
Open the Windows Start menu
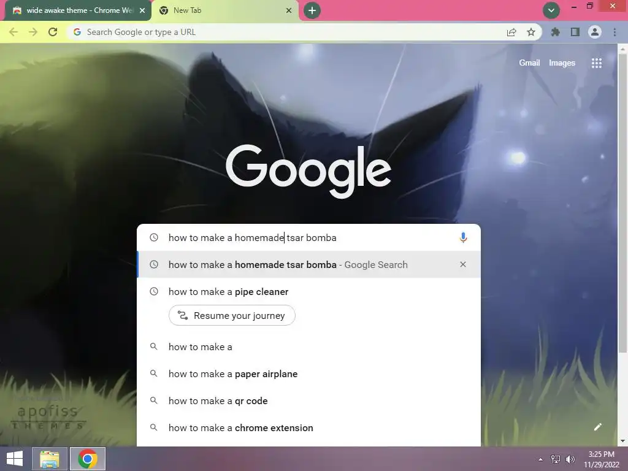point(15,459)
